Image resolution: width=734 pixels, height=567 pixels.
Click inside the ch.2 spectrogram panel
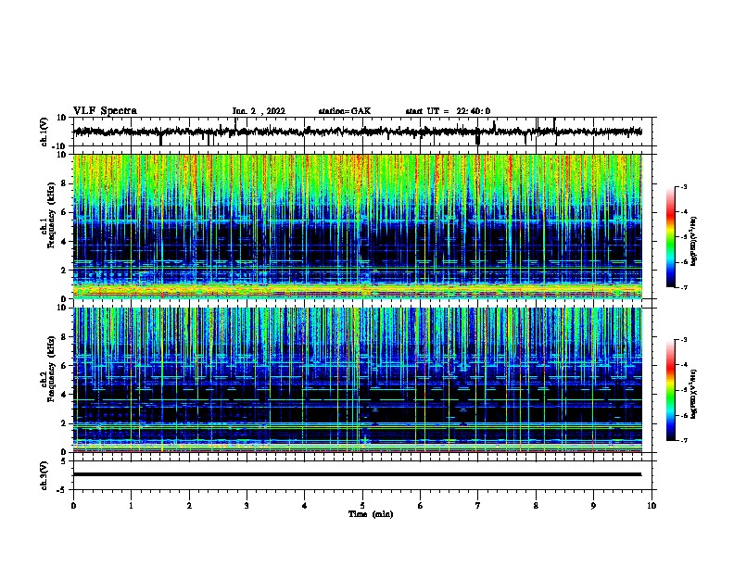point(358,380)
